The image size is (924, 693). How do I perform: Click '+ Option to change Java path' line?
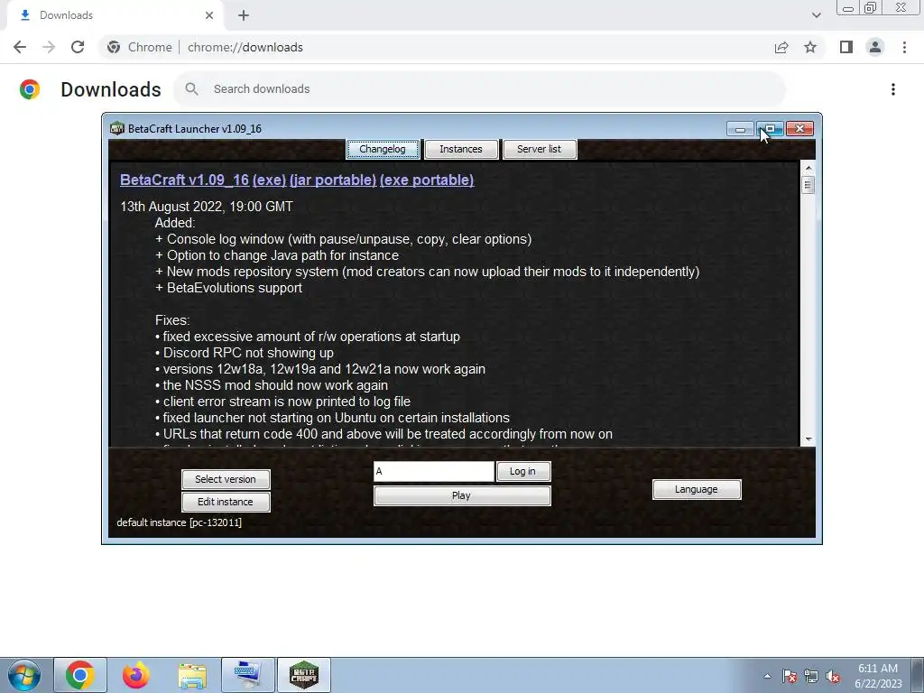coord(277,255)
